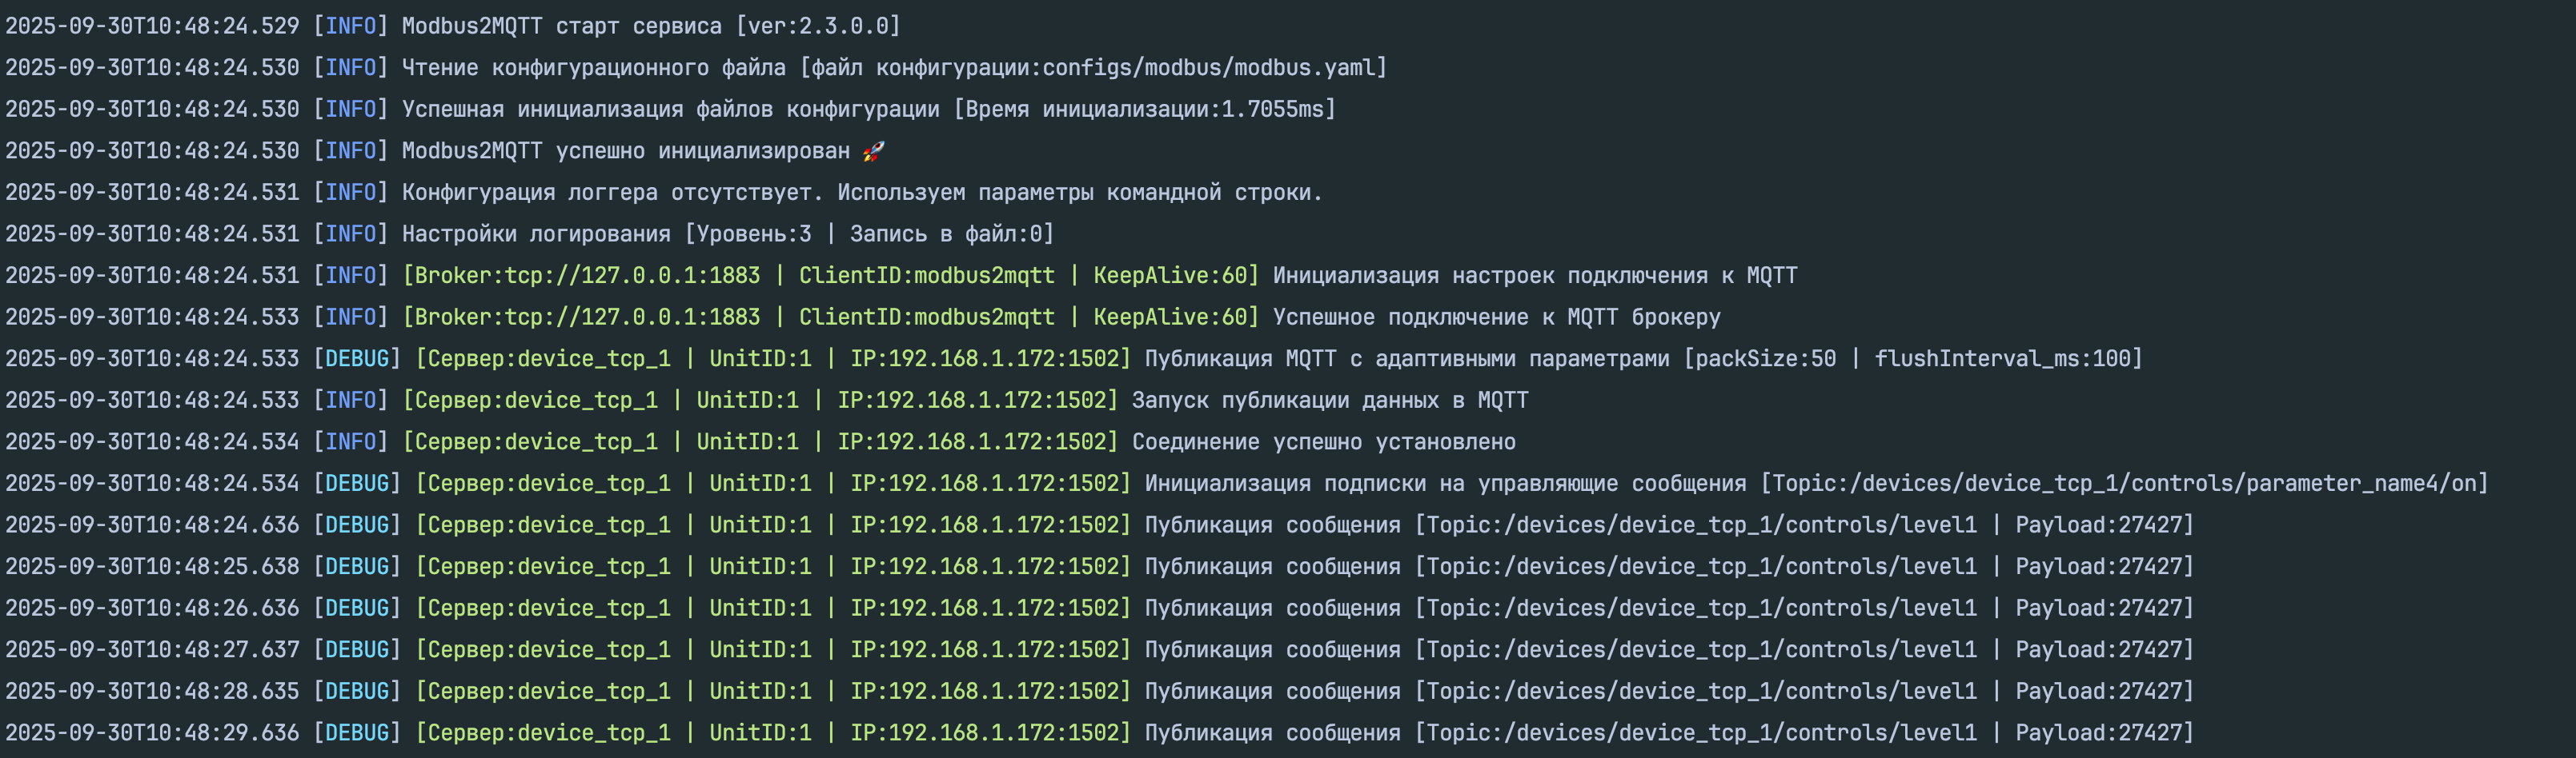Click the rocket emoji after "успешно инициализирован"
The image size is (2576, 758).
click(873, 151)
